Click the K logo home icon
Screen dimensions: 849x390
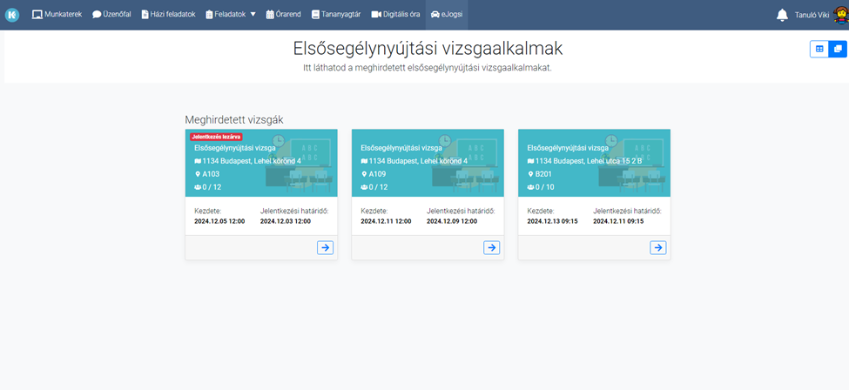(12, 15)
